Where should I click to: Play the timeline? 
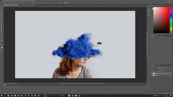tap(8, 87)
